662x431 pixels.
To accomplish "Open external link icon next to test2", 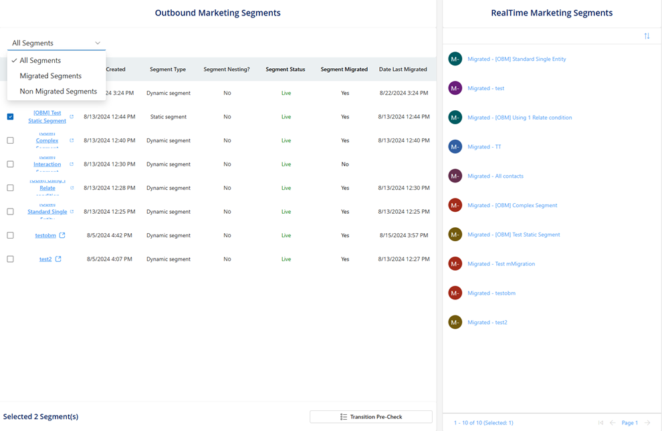I will (x=58, y=259).
